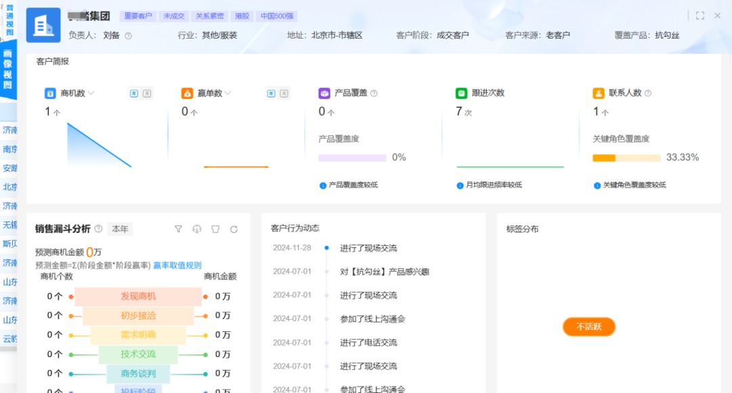Screen dimensions: 732x393
Task: Click the filter icon in 销售漏斗分析 panel
Action: (178, 229)
